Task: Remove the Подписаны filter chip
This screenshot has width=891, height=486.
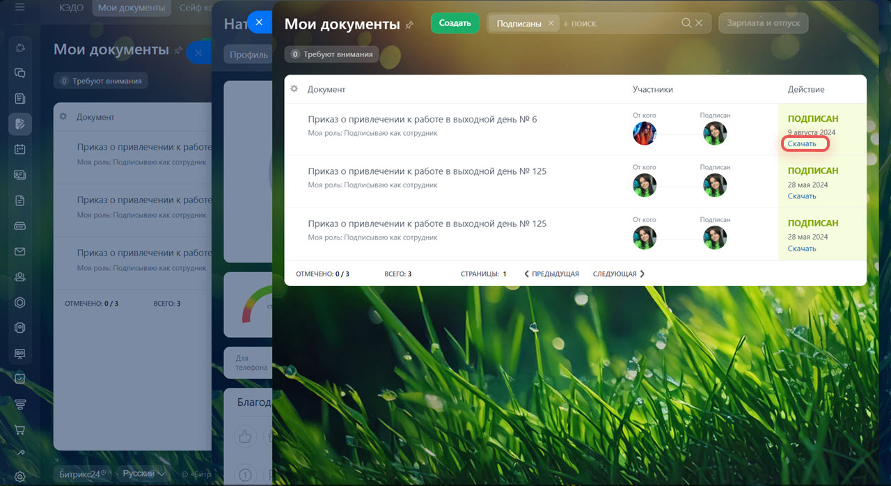Action: 551,24
